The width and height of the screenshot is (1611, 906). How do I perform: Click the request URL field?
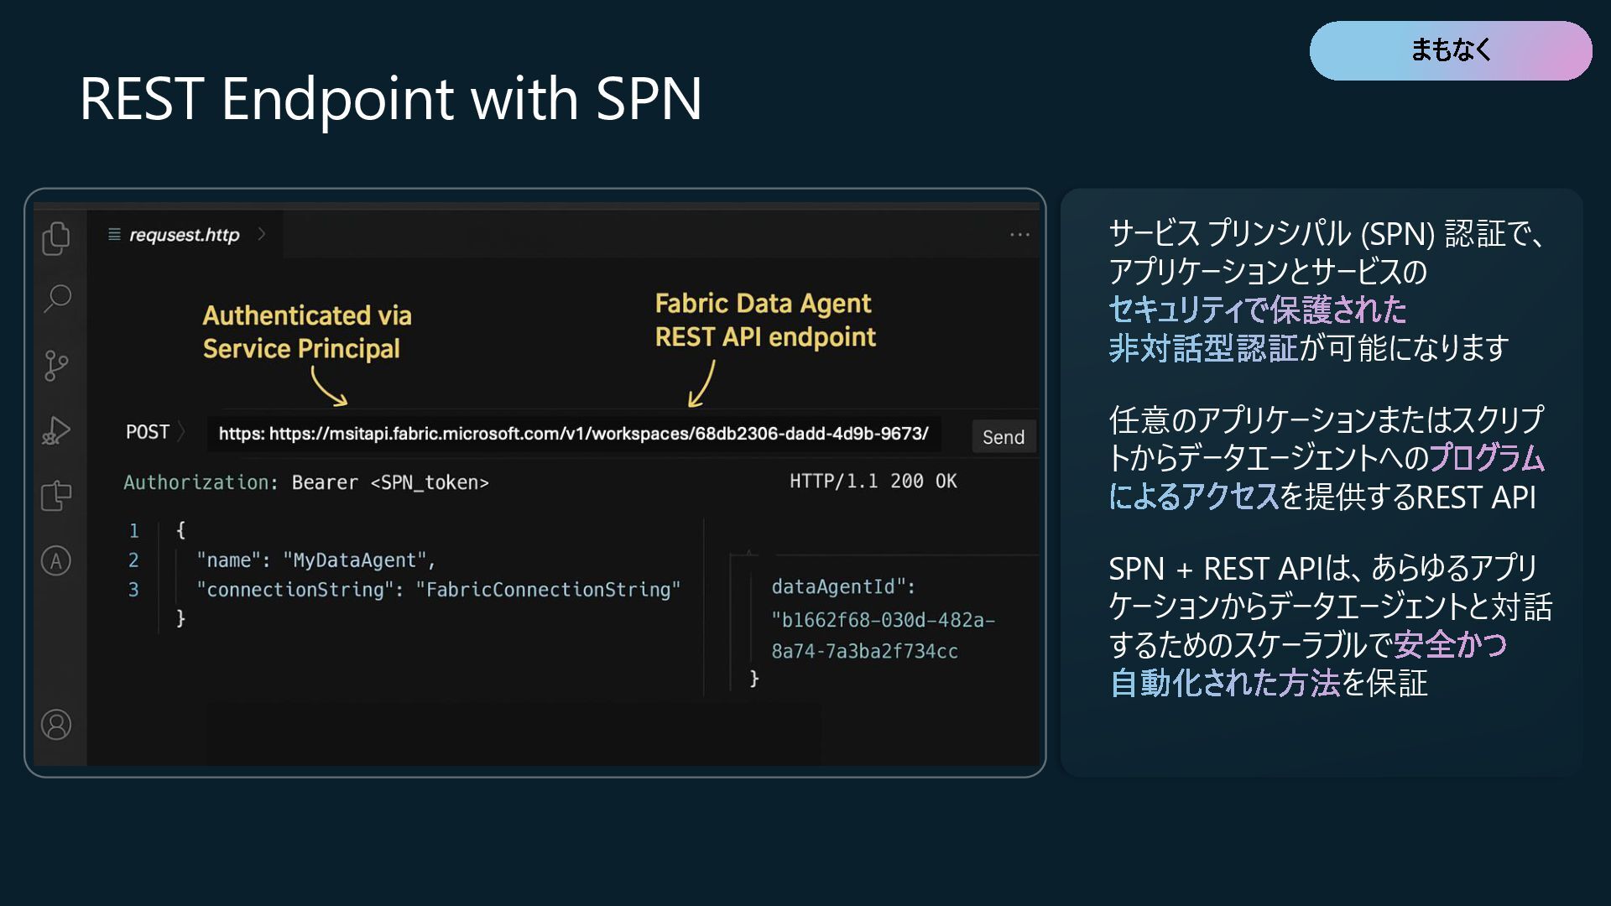(x=573, y=434)
